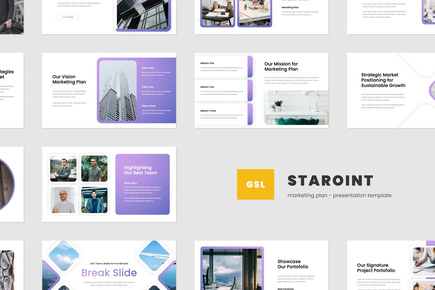Click the Mission One card

[x=224, y=66]
